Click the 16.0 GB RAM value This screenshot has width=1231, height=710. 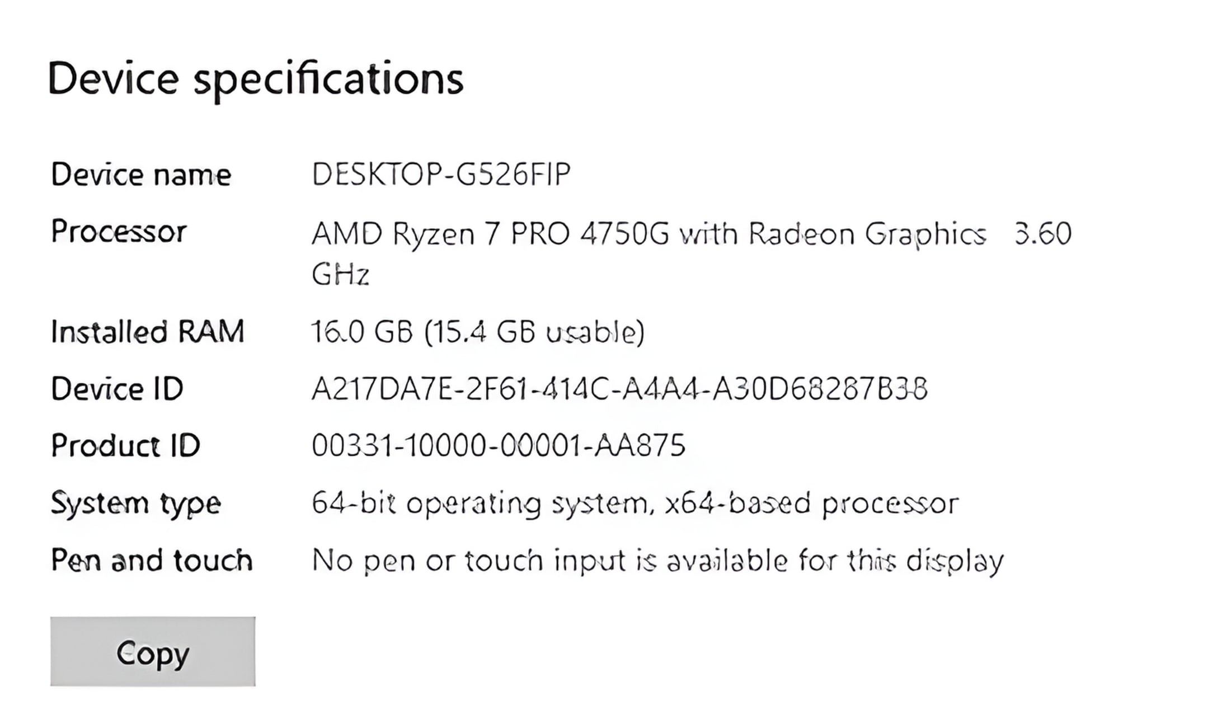click(x=361, y=332)
